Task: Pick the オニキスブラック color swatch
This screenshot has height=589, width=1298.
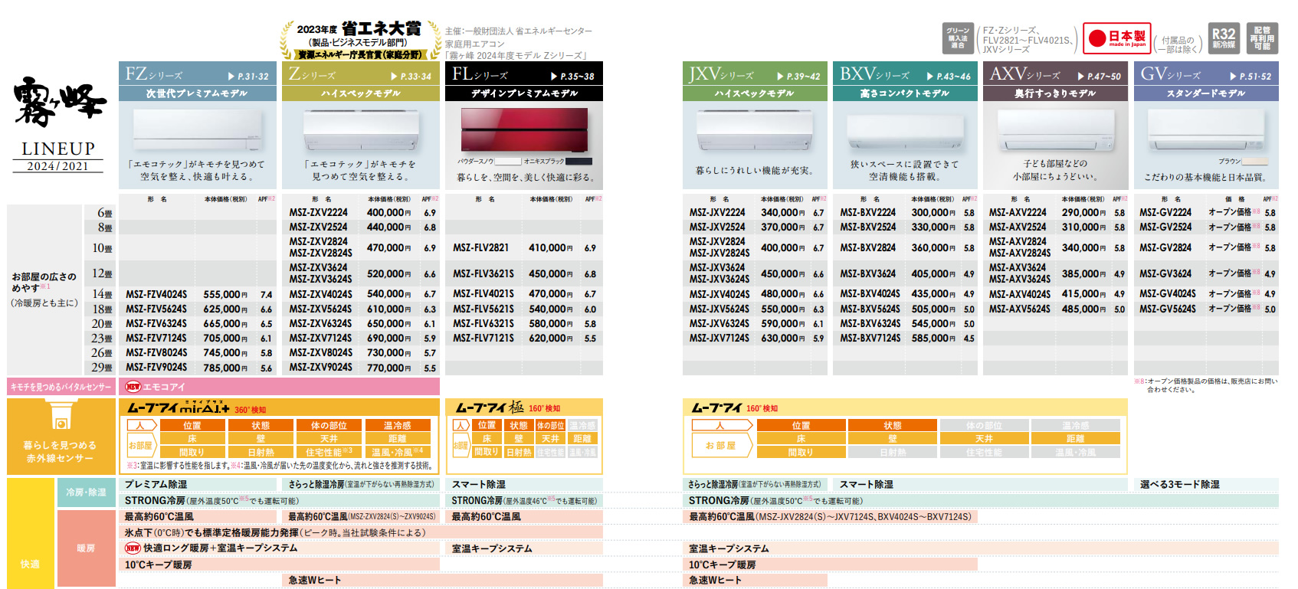Action: tap(579, 162)
